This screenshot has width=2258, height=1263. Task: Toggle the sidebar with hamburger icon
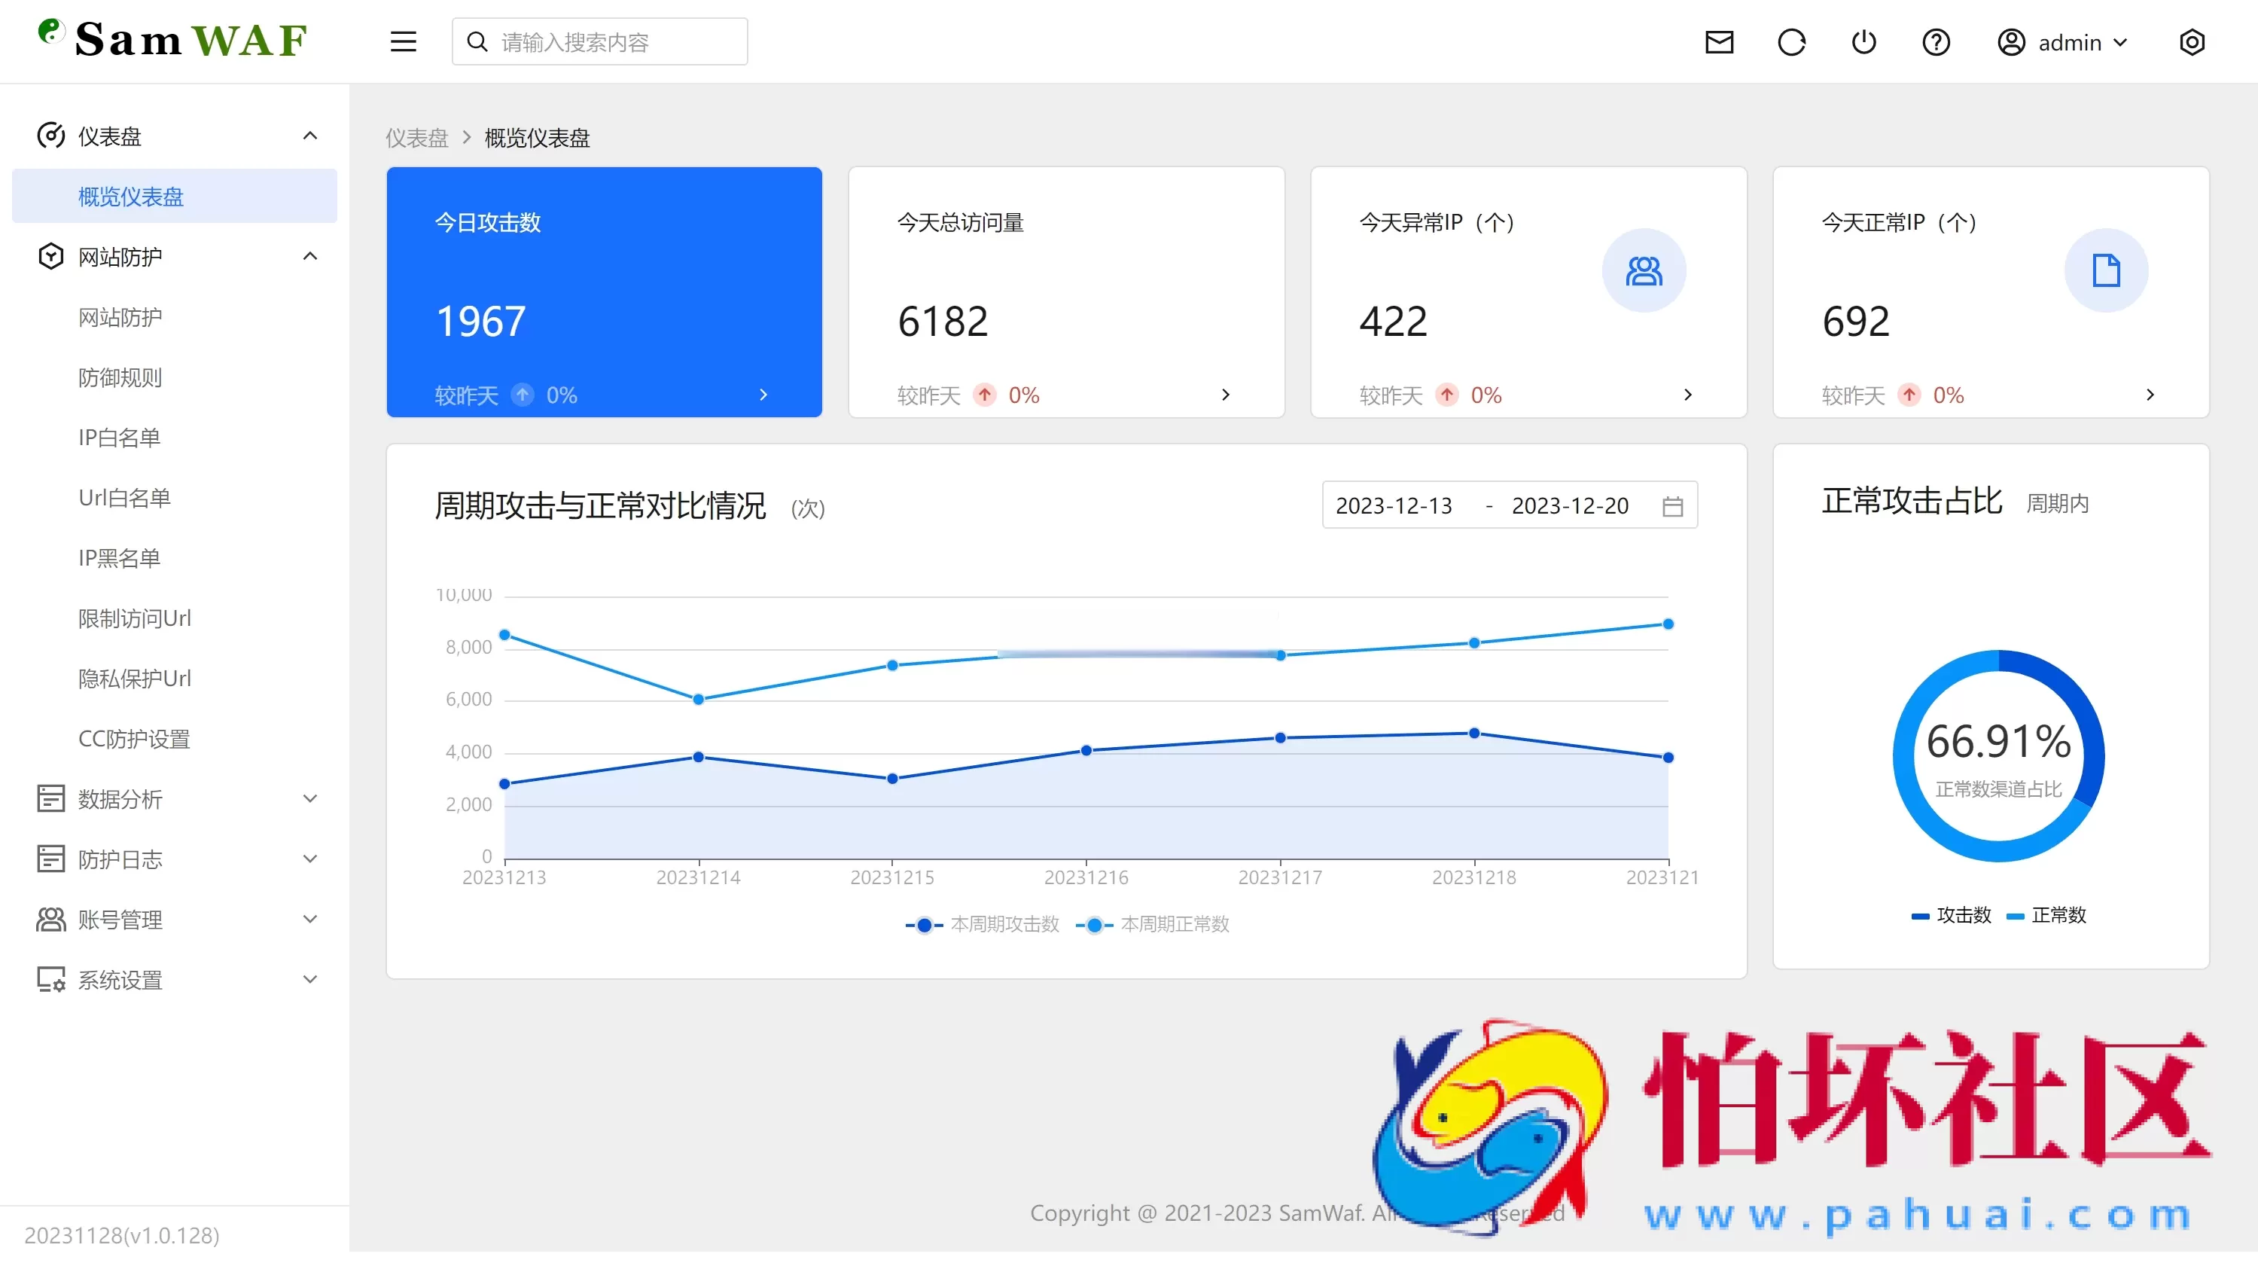pos(404,41)
